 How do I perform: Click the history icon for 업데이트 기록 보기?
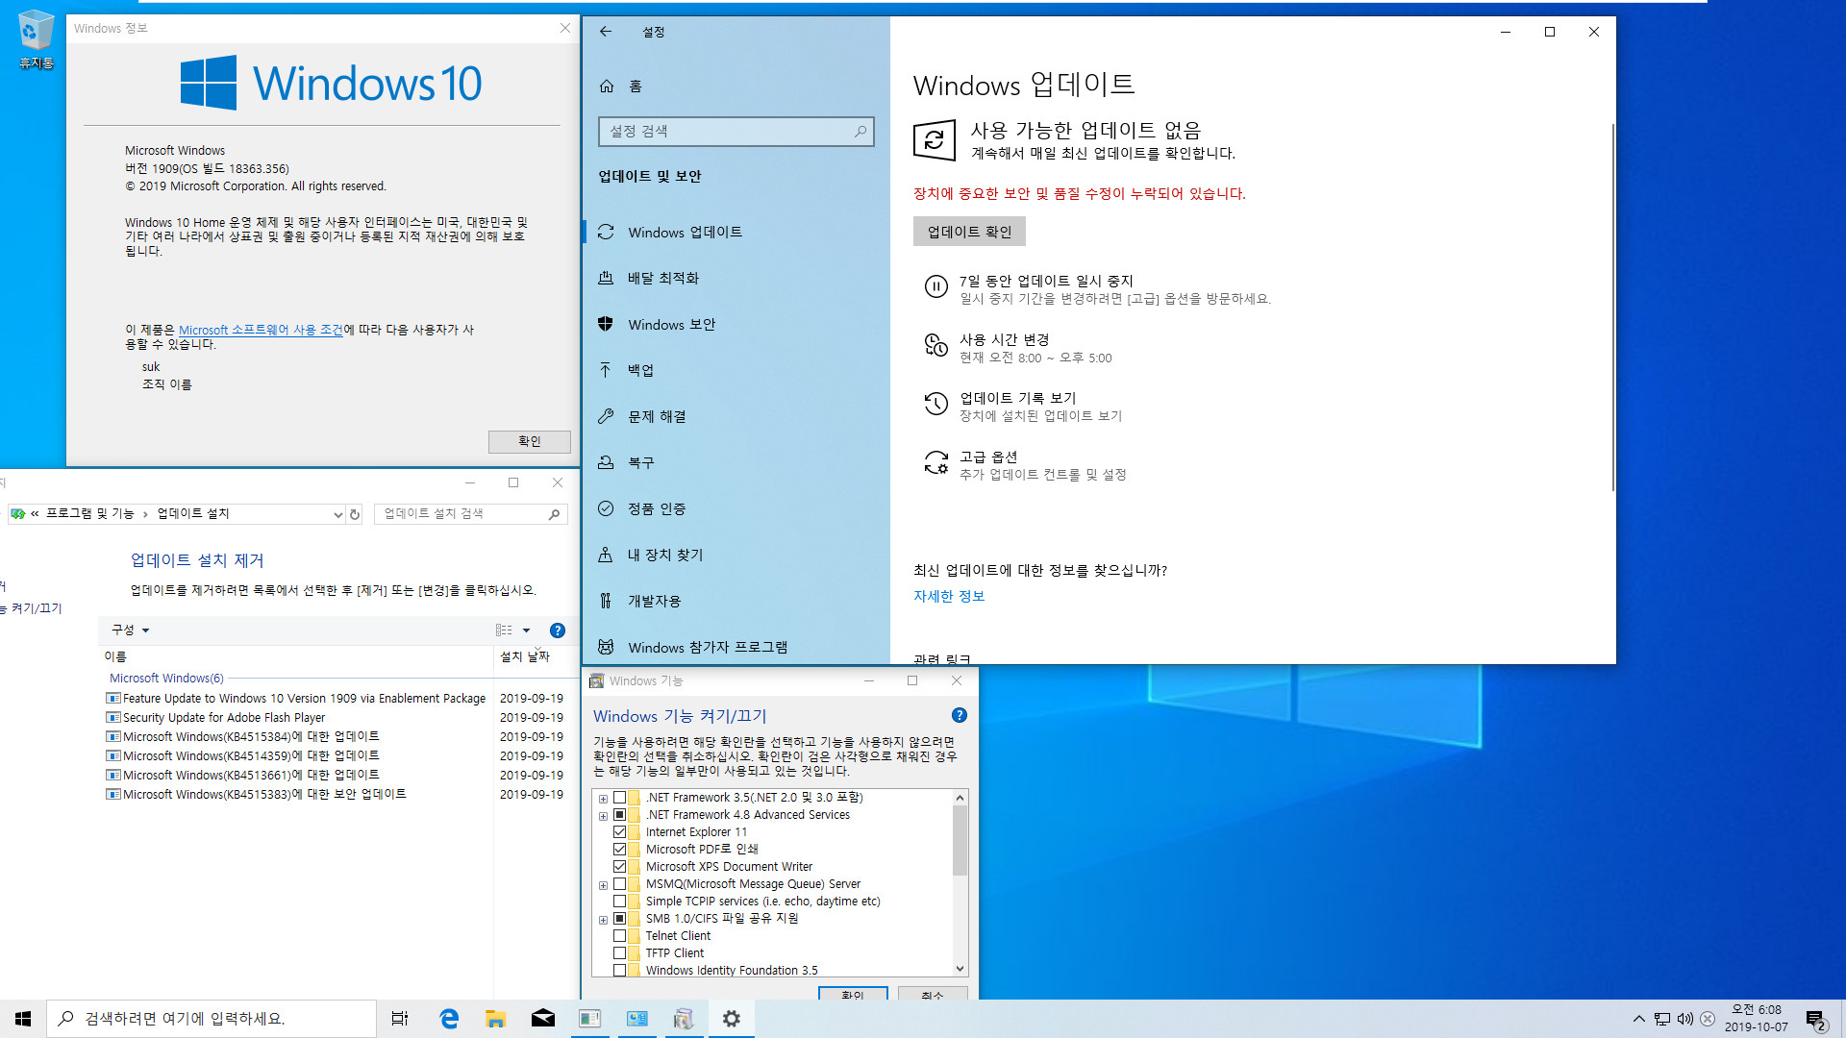point(935,404)
